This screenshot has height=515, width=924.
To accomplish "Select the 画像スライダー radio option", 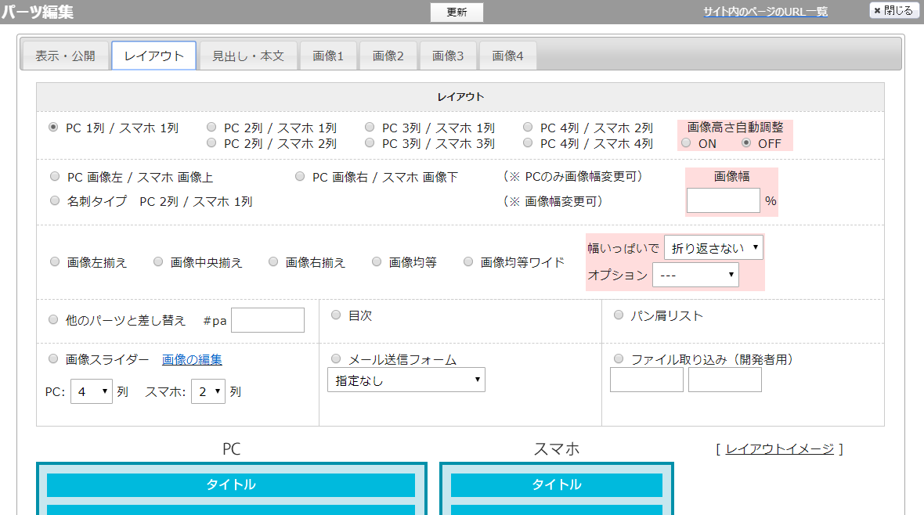I will [54, 359].
